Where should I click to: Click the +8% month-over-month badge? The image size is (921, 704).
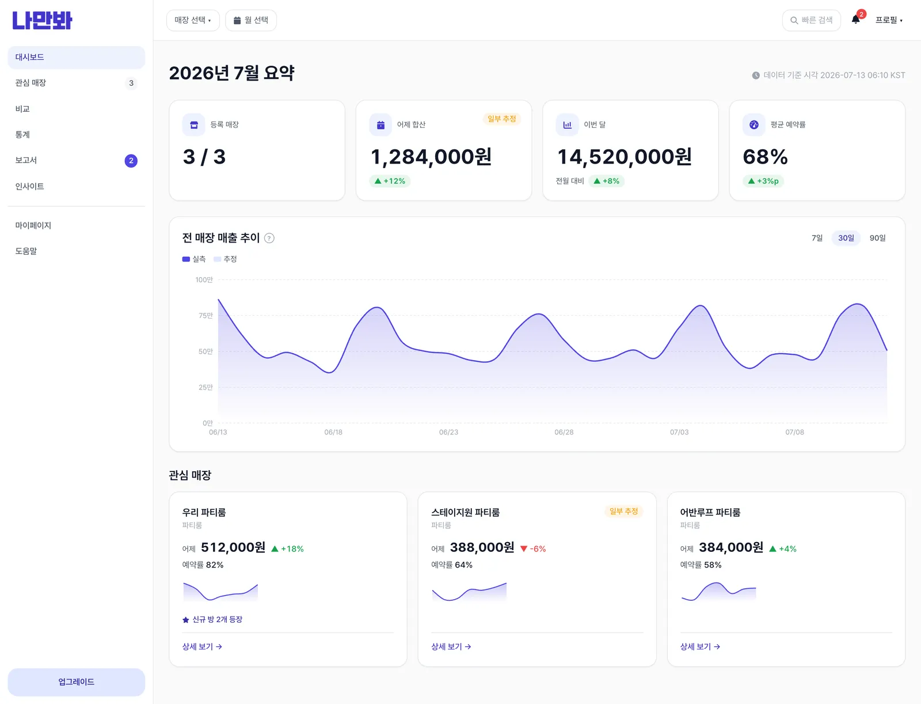tap(607, 181)
